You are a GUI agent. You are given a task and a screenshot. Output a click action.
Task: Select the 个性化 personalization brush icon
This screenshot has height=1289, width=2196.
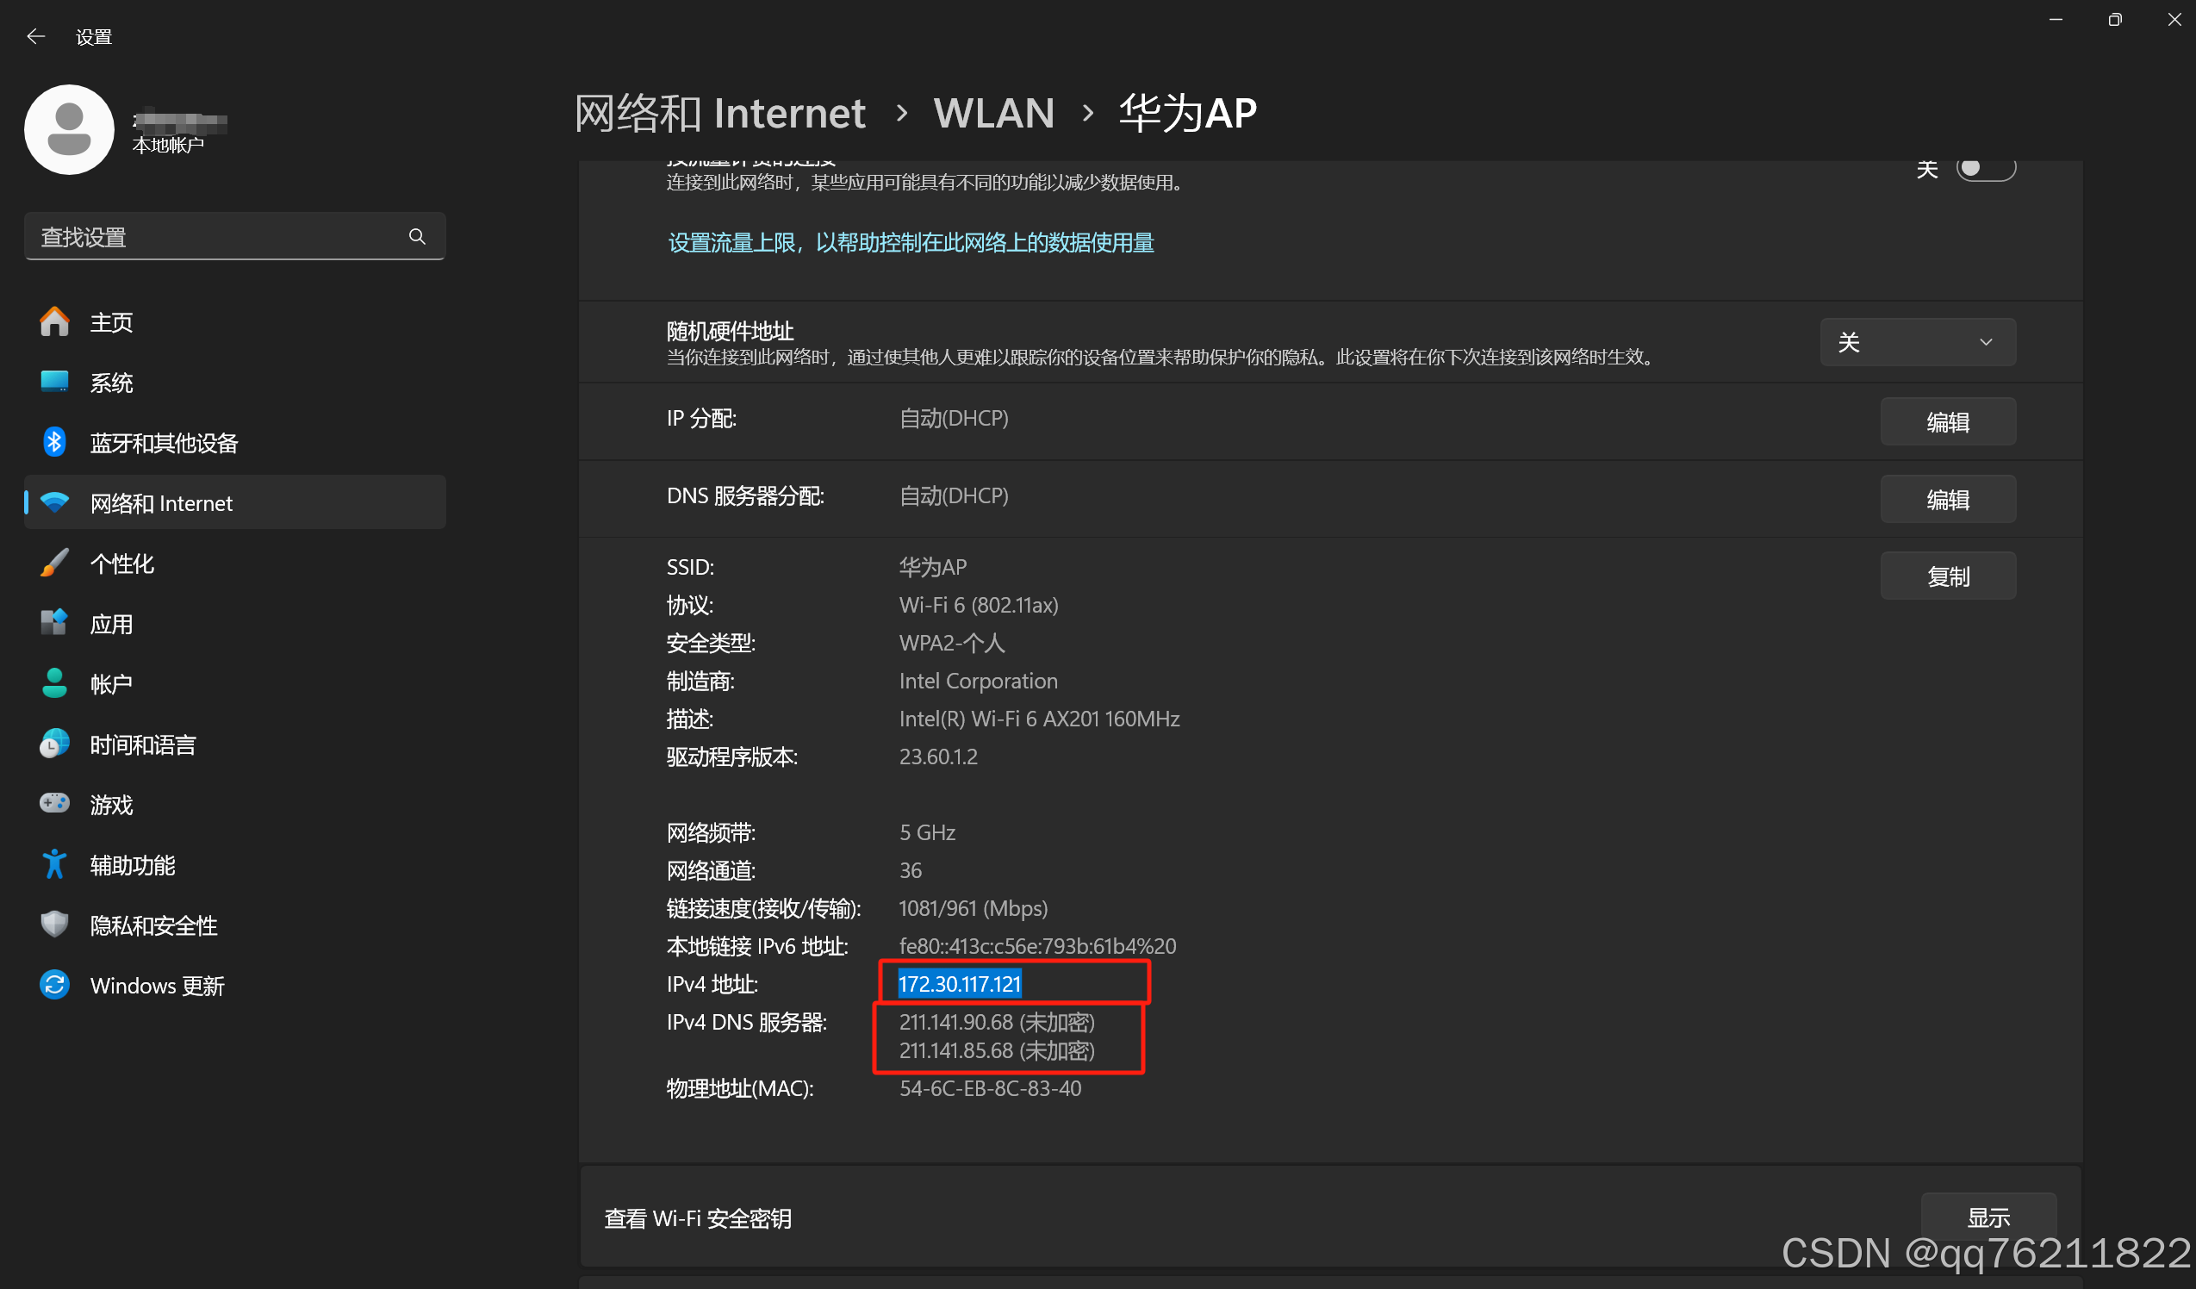54,562
